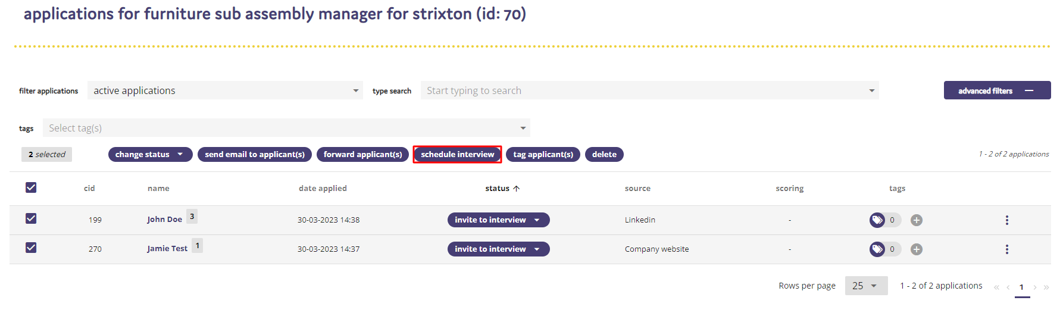Focus the type search input field
The height and width of the screenshot is (316, 1063).
(649, 90)
